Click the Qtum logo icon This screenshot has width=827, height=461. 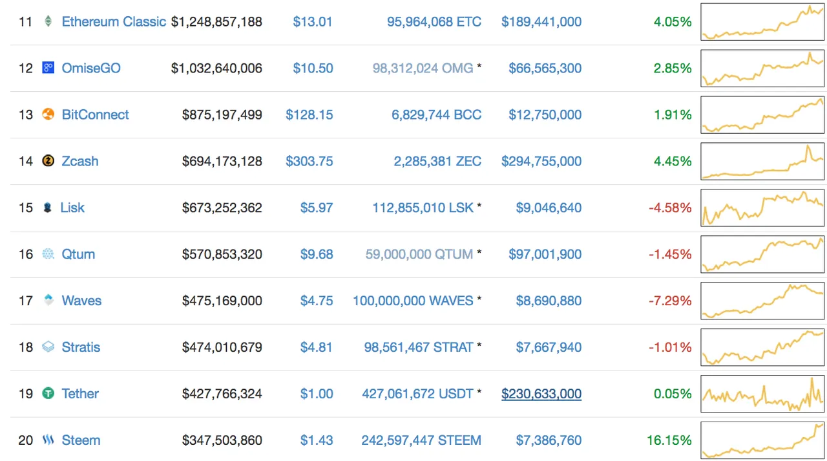(48, 254)
